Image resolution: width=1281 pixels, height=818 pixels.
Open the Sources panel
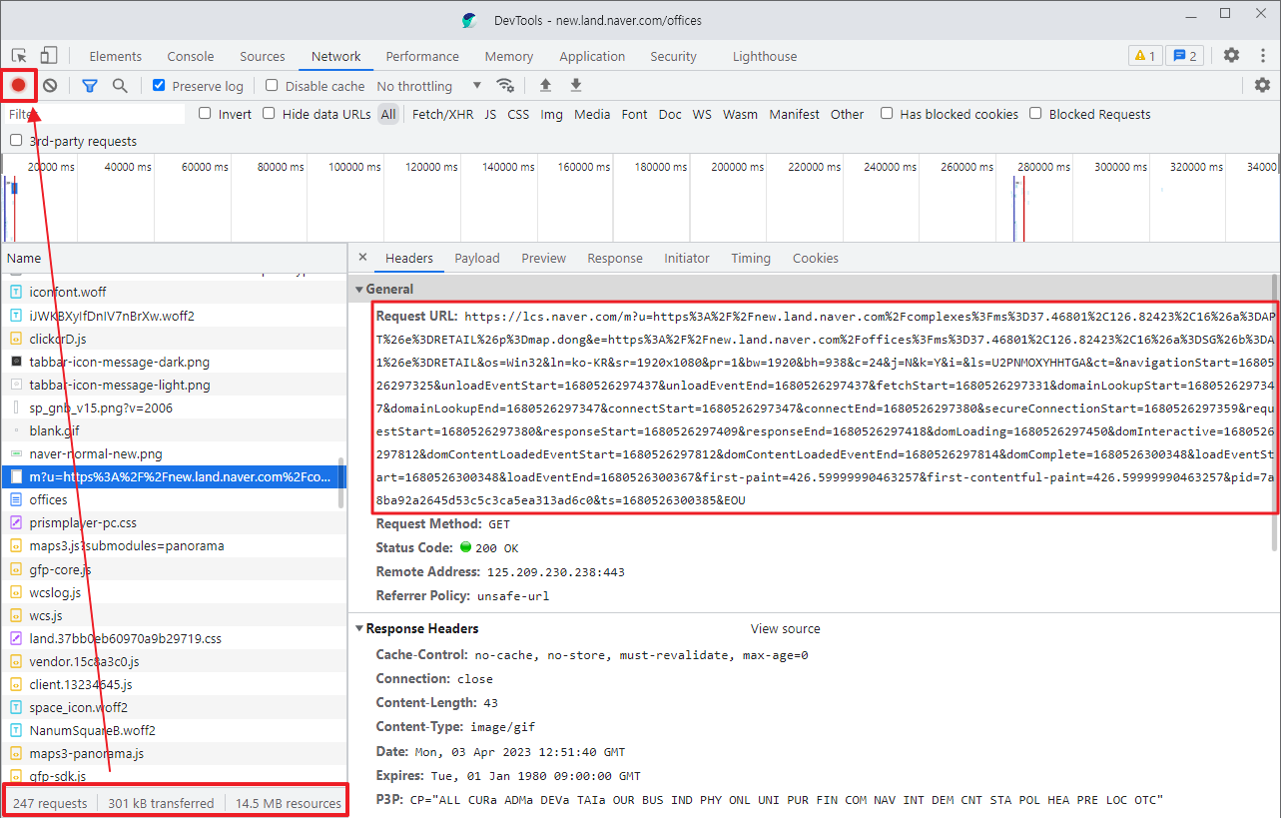pos(263,56)
